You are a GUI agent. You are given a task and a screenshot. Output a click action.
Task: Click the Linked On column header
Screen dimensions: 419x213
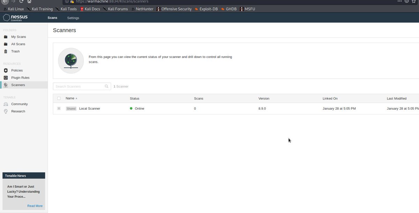[330, 98]
